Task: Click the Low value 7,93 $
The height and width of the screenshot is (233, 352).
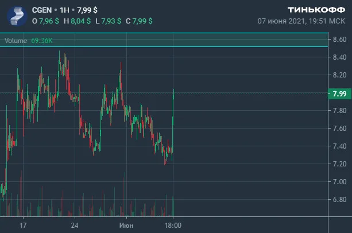Action: click(x=111, y=21)
